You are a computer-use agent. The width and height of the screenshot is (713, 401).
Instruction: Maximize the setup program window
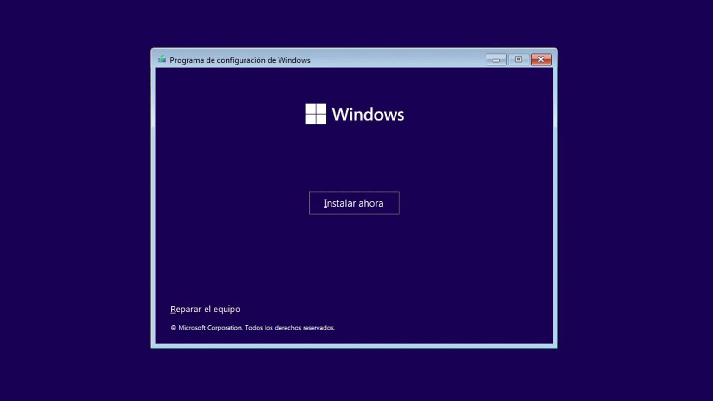pyautogui.click(x=519, y=60)
